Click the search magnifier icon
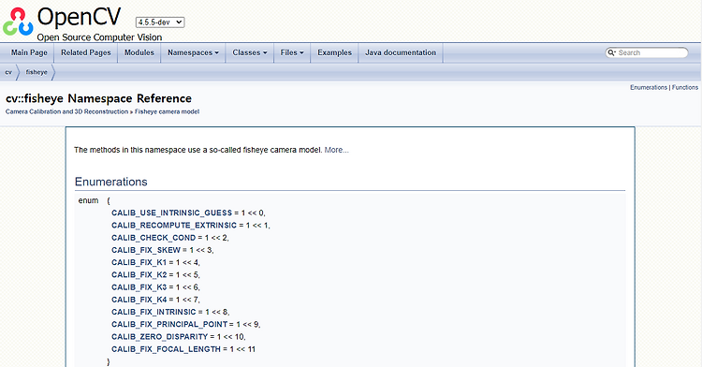Viewport: 702px width, 367px height. tap(611, 52)
